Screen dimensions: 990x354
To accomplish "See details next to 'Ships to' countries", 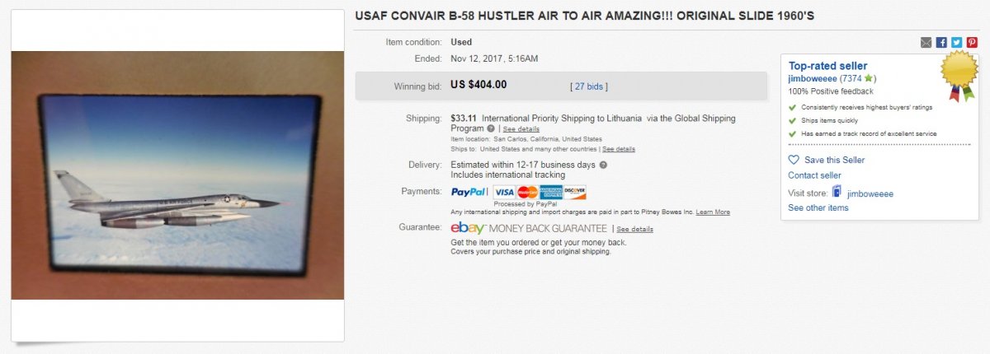I will (x=619, y=149).
